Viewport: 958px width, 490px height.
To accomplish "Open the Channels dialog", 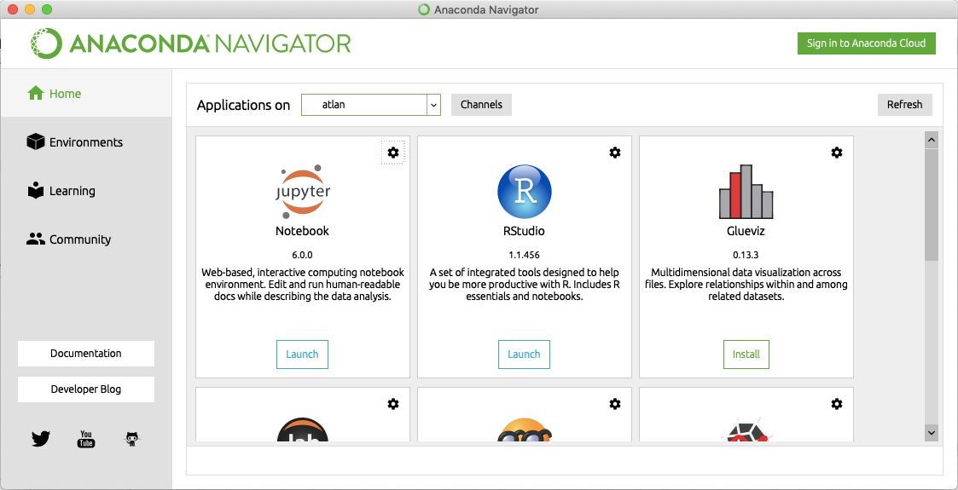I will (481, 104).
